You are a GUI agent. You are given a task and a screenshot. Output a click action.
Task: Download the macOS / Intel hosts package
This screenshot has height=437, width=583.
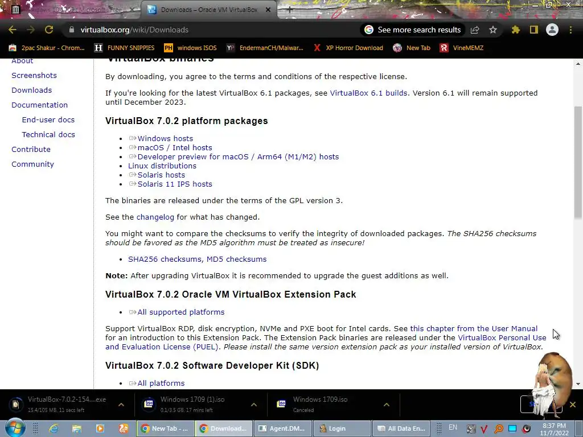(175, 147)
